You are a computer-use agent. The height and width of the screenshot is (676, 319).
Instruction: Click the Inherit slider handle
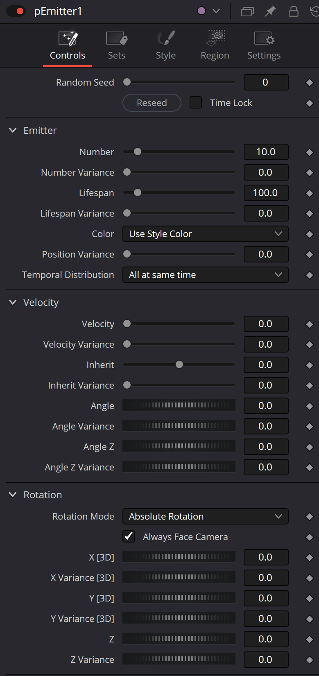point(179,364)
